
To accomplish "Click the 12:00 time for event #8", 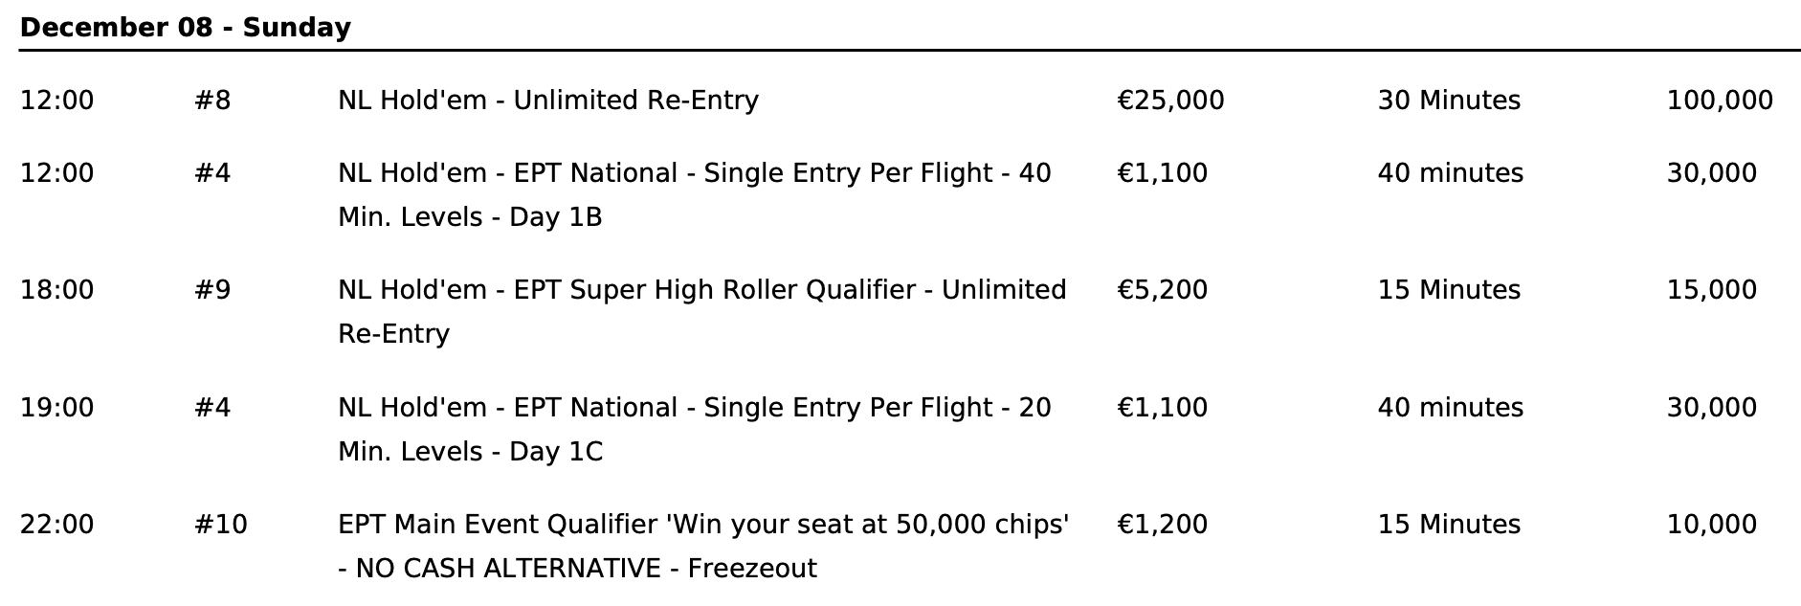I will 57,101.
